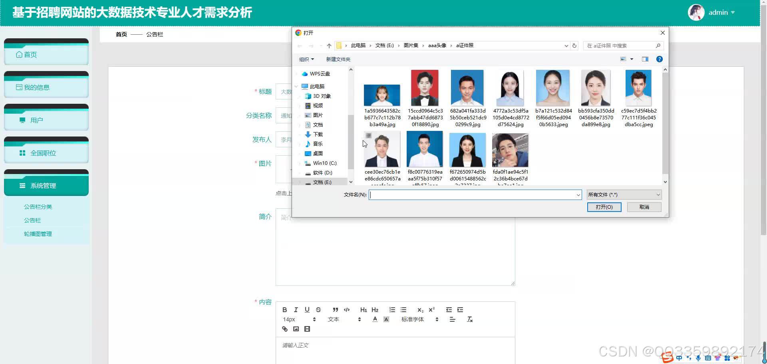
Task: Toggle underline formatting in the editor
Action: tap(307, 309)
